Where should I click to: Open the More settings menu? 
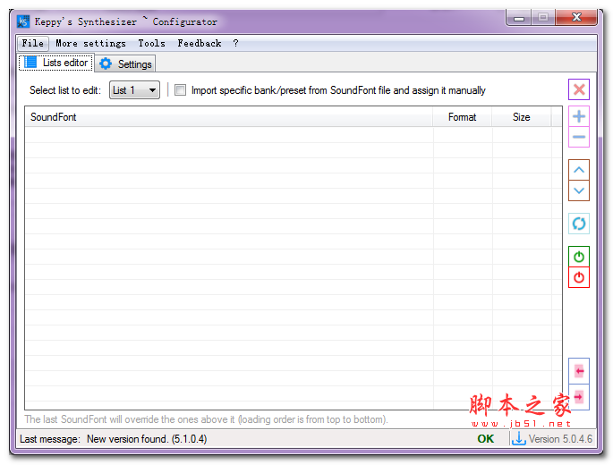pyautogui.click(x=90, y=43)
